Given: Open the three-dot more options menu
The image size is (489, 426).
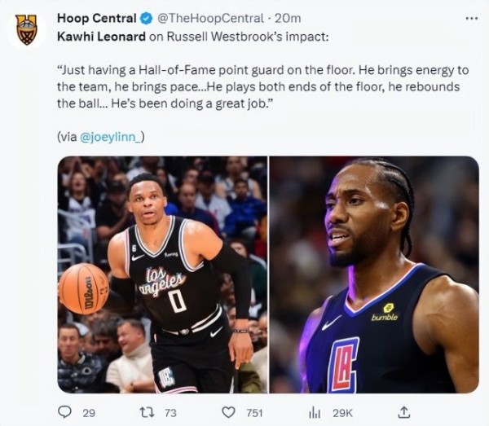Looking at the screenshot, I should click(472, 19).
